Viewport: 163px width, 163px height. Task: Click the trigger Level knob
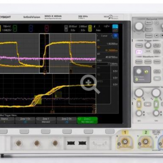point(148,45)
